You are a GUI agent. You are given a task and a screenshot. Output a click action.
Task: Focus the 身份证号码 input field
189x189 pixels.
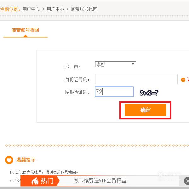pyautogui.click(x=136, y=79)
